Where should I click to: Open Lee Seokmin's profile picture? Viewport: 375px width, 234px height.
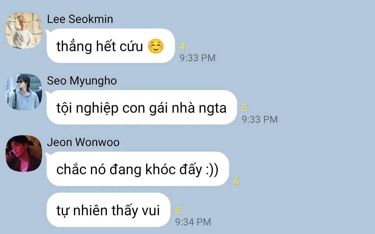tap(24, 30)
